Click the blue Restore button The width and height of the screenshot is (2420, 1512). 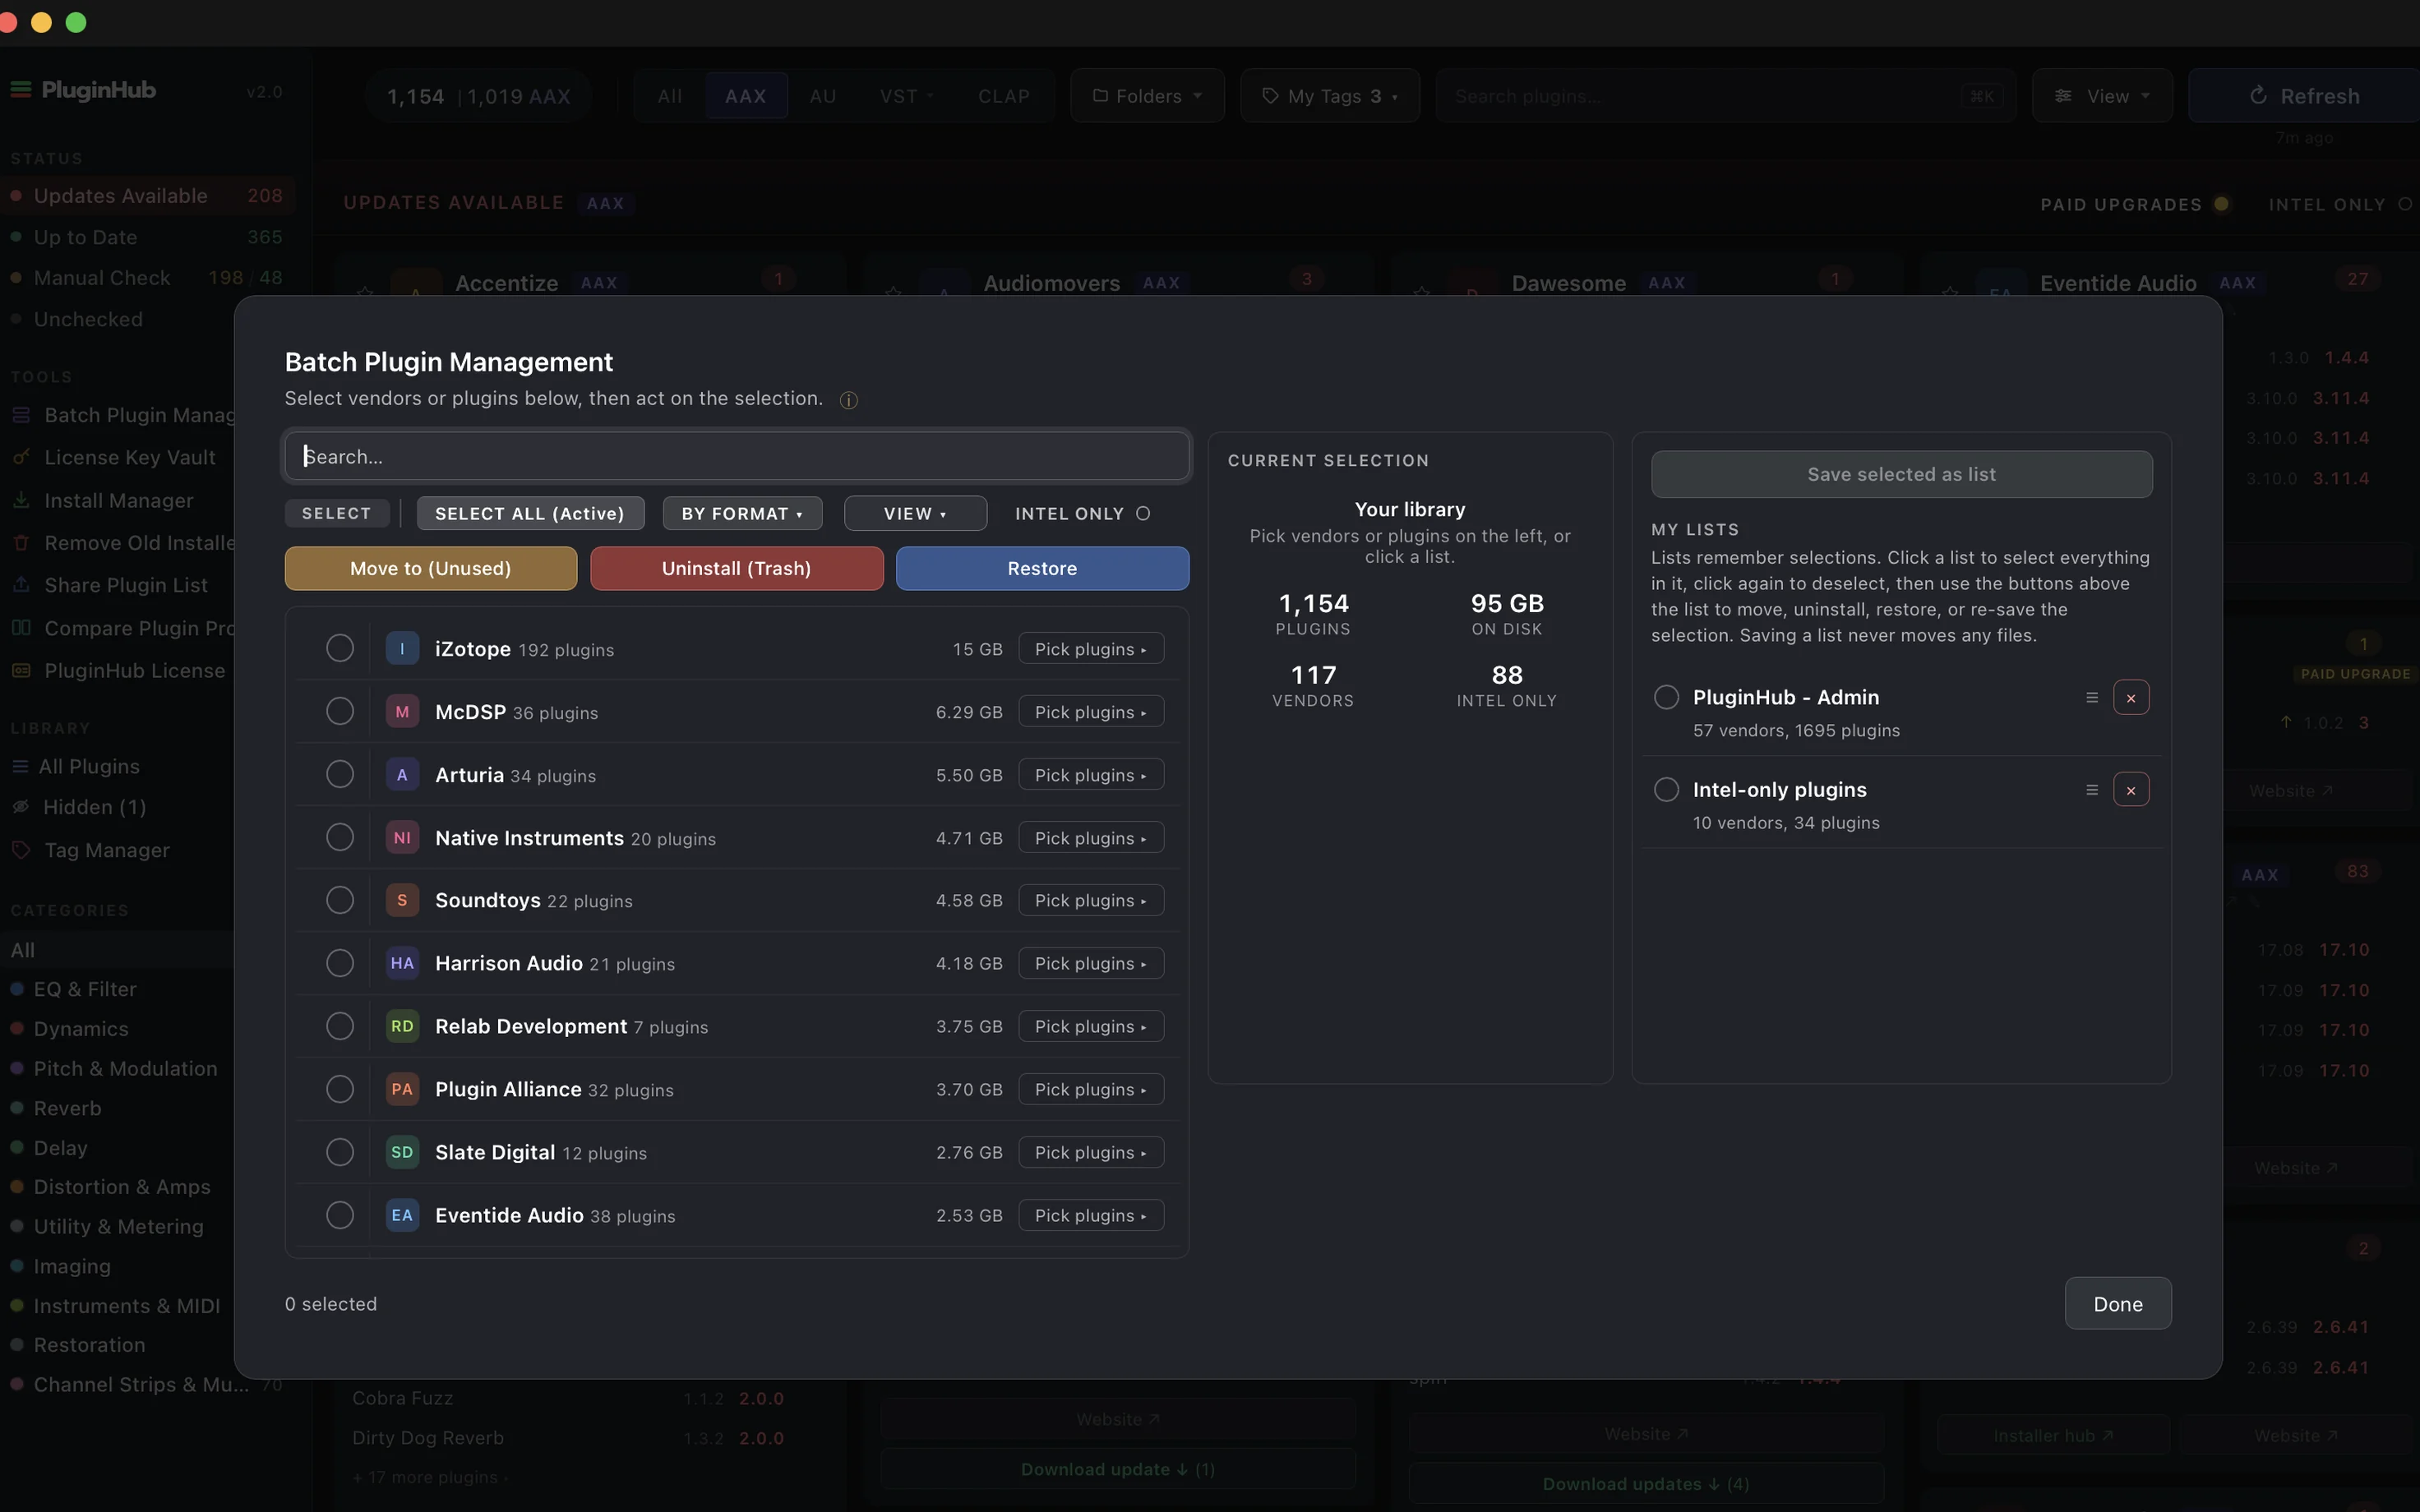[x=1042, y=568]
